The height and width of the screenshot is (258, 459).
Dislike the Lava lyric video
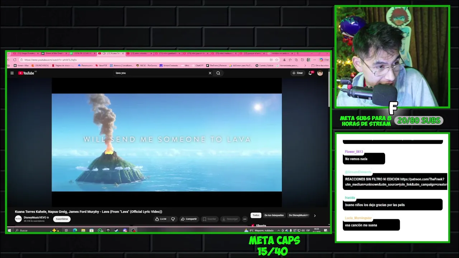pos(173,219)
